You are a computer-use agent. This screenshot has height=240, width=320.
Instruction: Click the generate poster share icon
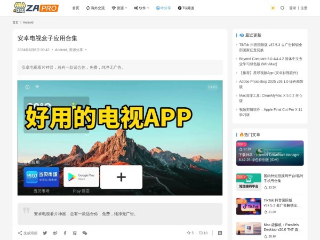click(28, 233)
